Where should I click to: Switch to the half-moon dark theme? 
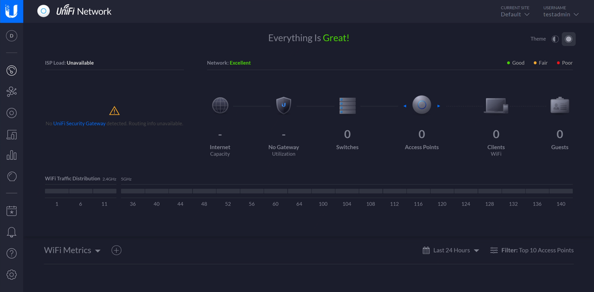(x=555, y=39)
